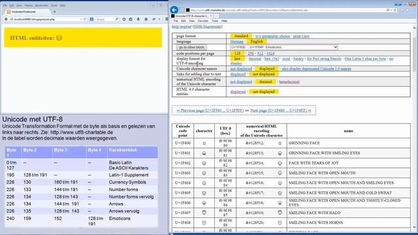Open a new tab in Firefox
The image size is (418, 235).
(x=55, y=12)
